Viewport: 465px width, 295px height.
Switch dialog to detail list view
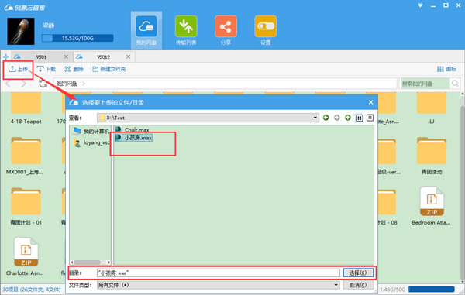[x=370, y=118]
